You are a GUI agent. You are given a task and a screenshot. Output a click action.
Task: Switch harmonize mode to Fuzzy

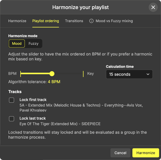point(33,44)
